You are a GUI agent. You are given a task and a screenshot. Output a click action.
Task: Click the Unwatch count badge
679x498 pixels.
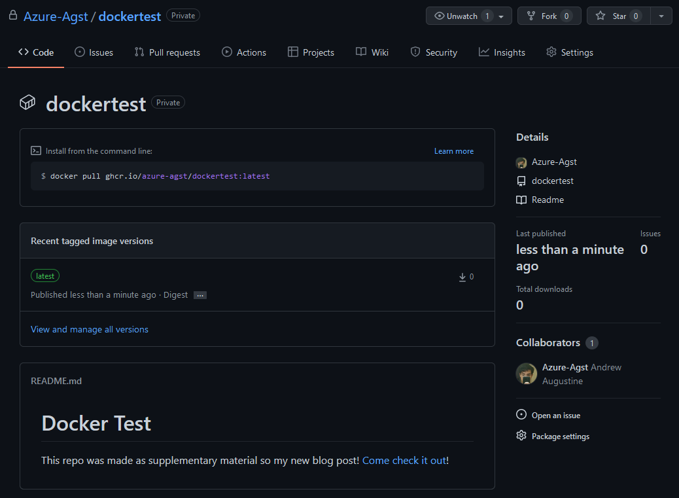point(487,16)
